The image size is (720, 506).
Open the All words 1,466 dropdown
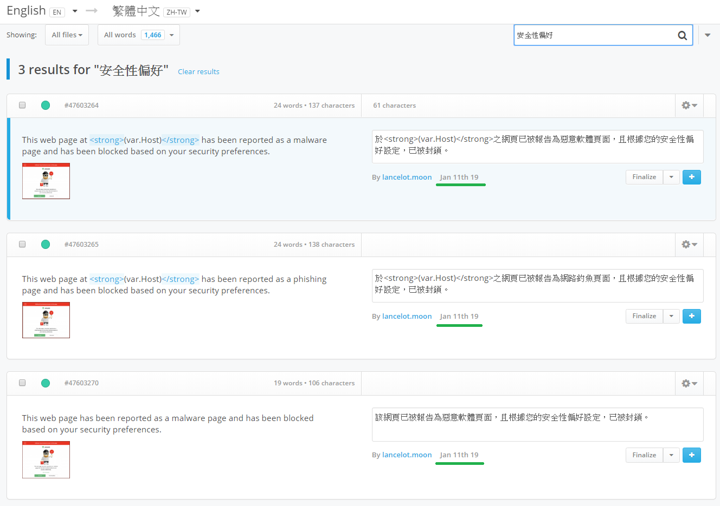click(x=138, y=35)
